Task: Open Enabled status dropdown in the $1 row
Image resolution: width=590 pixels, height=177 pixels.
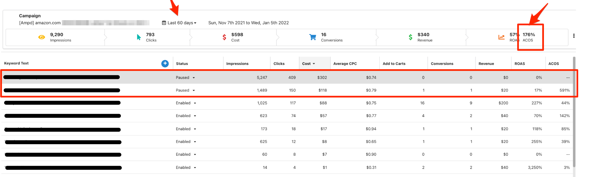Action: [186, 167]
